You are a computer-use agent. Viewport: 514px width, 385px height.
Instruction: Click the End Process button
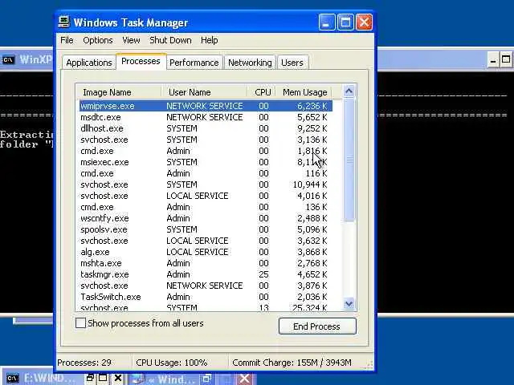tap(317, 326)
